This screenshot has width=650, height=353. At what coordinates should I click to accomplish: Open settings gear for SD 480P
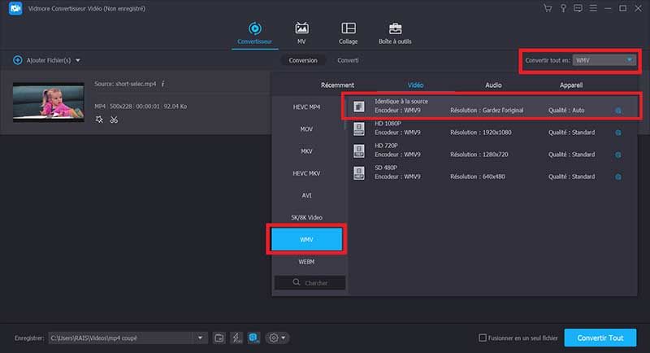pos(618,176)
